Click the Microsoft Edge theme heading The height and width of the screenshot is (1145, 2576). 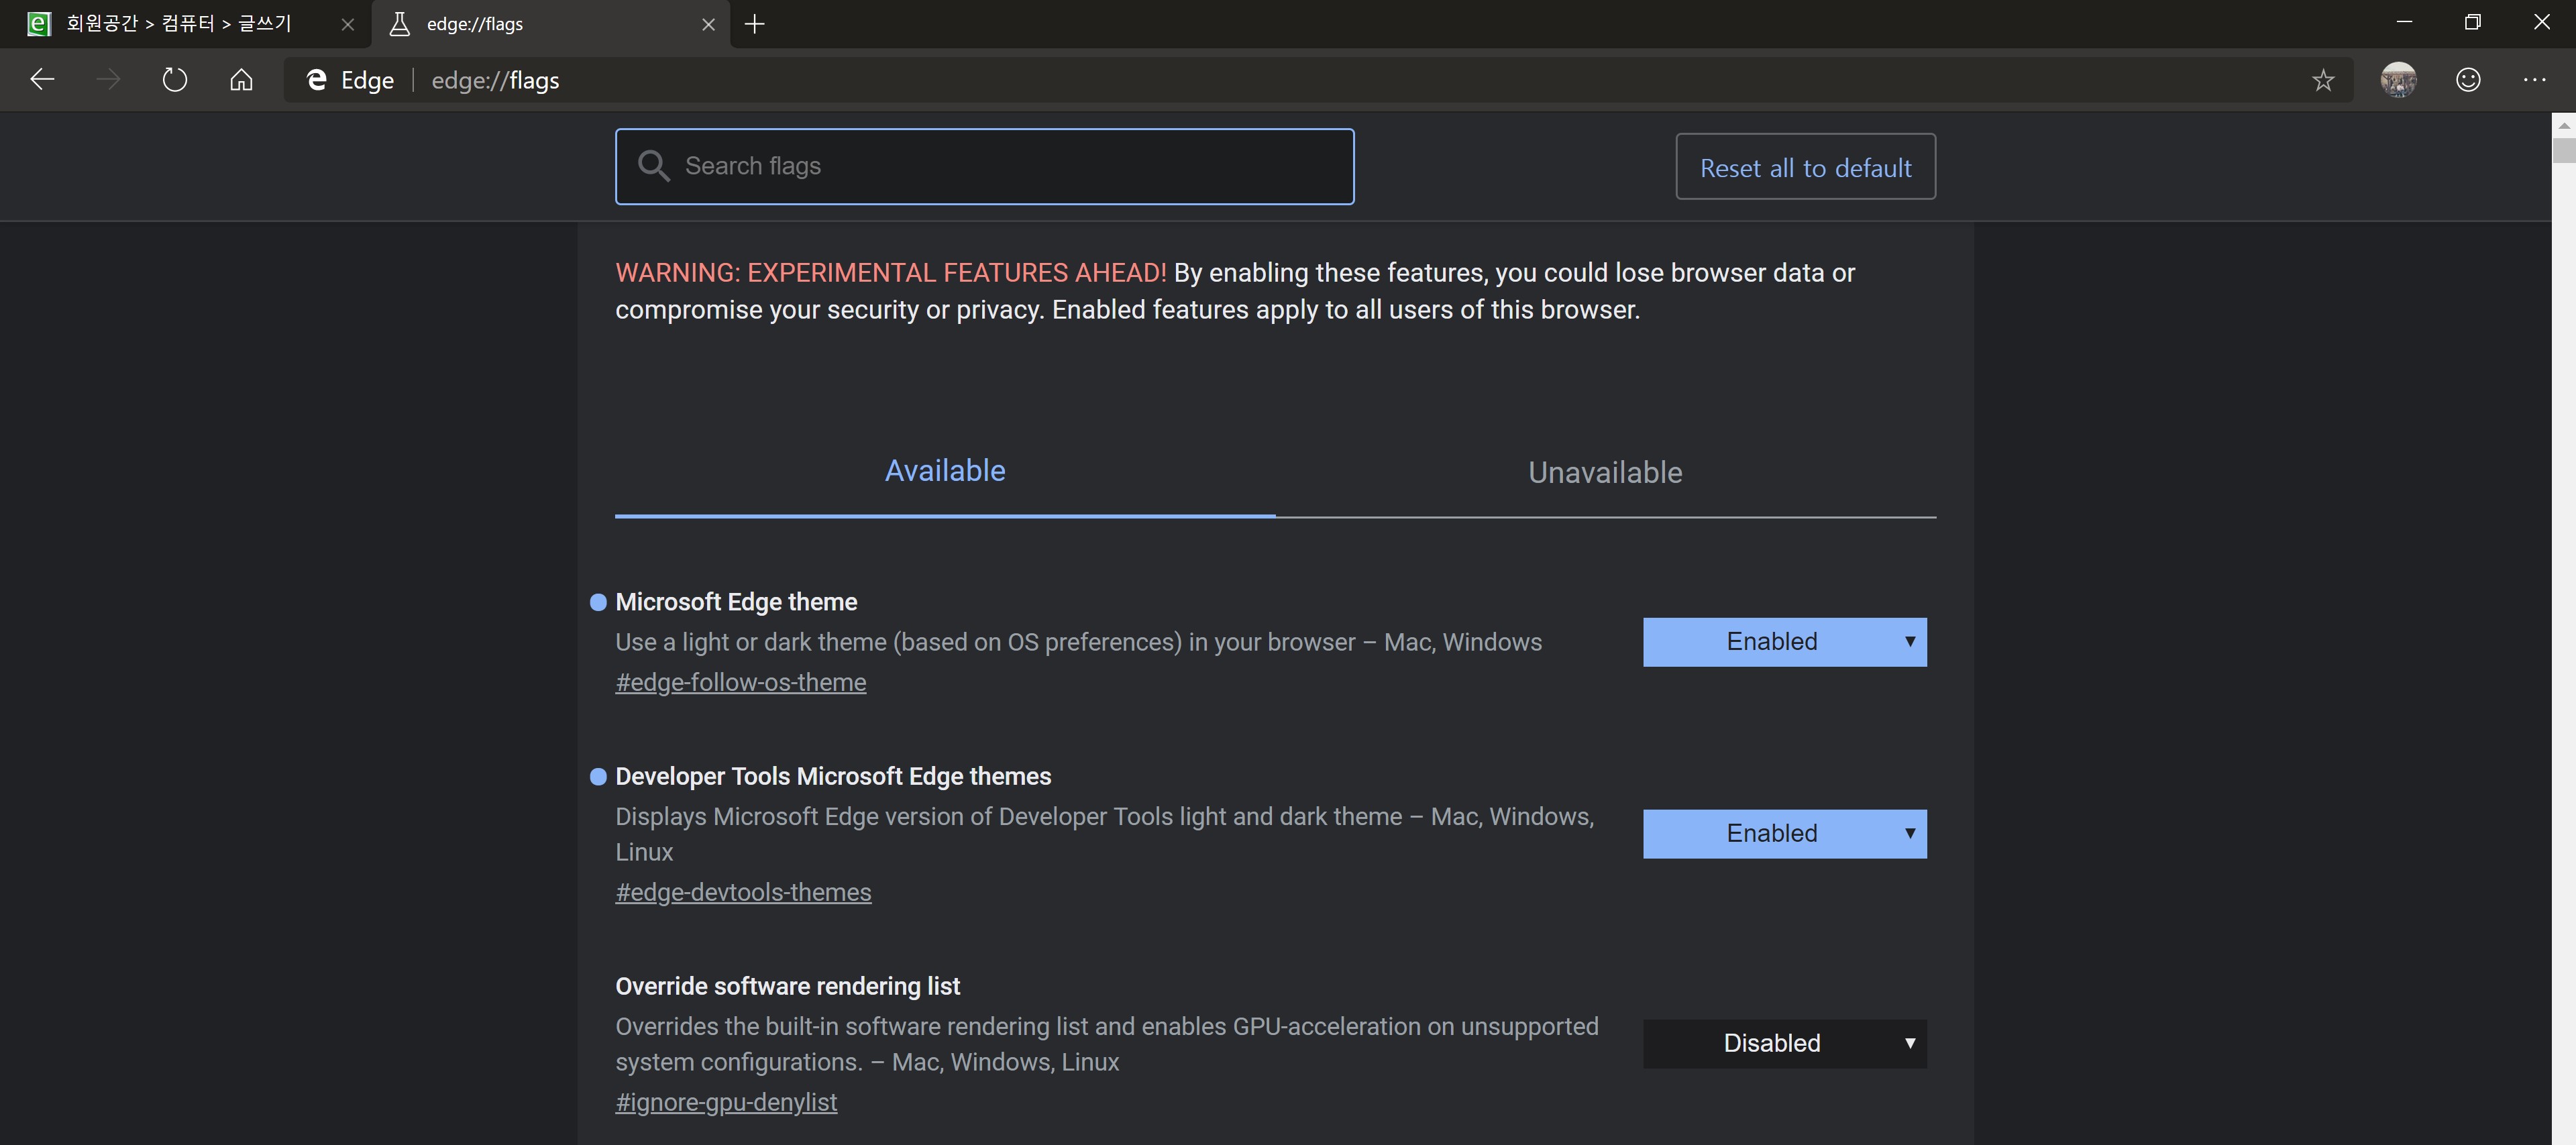pos(736,602)
